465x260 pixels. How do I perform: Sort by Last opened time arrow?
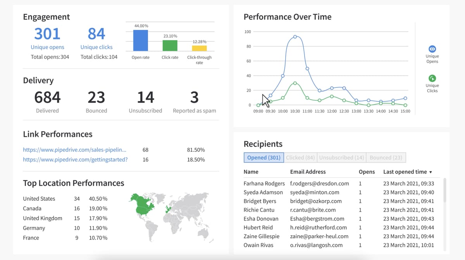pyautogui.click(x=431, y=172)
